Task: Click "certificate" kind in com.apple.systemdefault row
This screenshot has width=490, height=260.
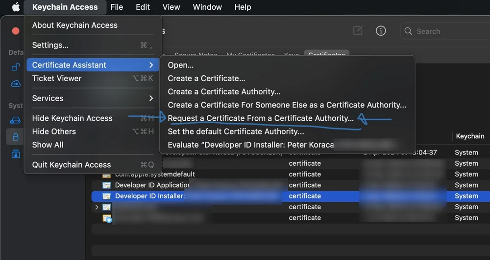Action: click(x=305, y=174)
